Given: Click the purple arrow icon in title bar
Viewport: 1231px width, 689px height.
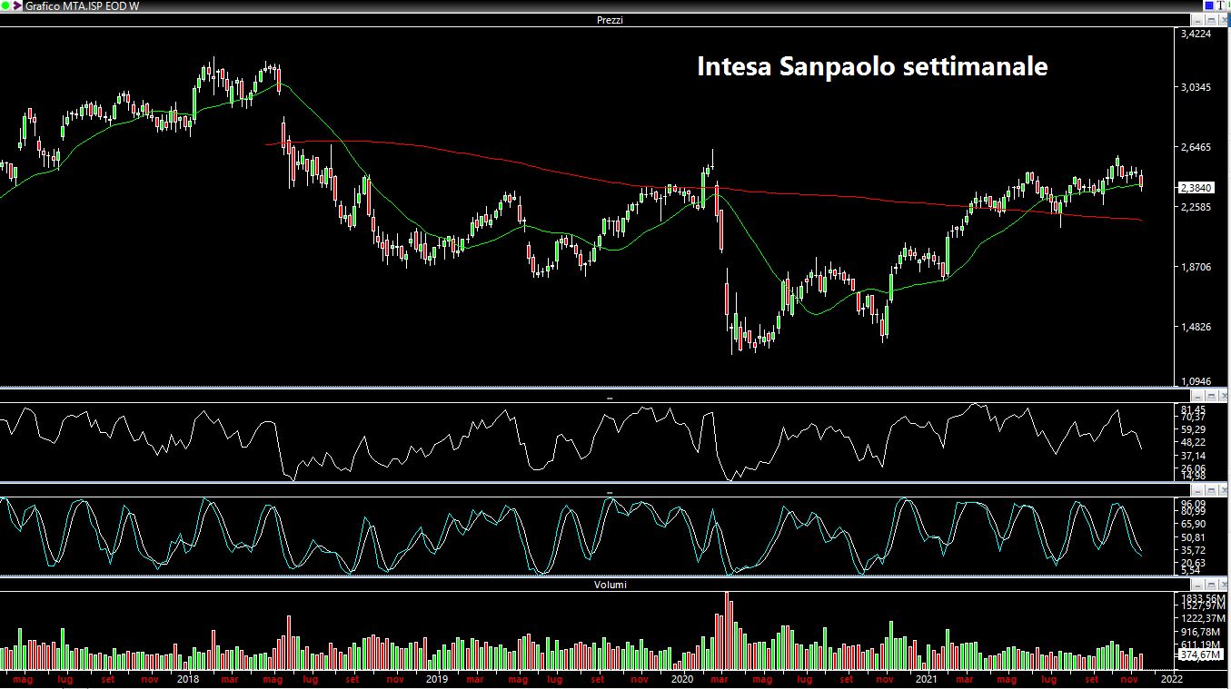Looking at the screenshot, I should [x=16, y=6].
